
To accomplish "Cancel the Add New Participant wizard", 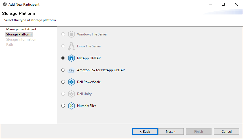I will click(226, 132).
